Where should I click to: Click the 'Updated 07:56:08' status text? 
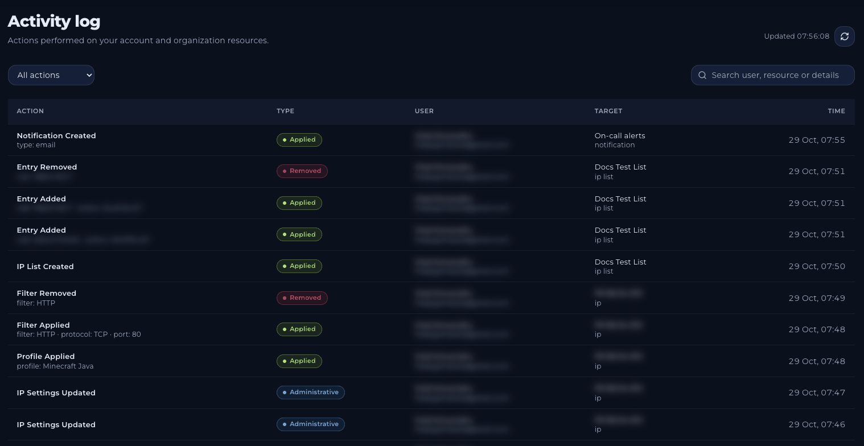[x=797, y=36]
